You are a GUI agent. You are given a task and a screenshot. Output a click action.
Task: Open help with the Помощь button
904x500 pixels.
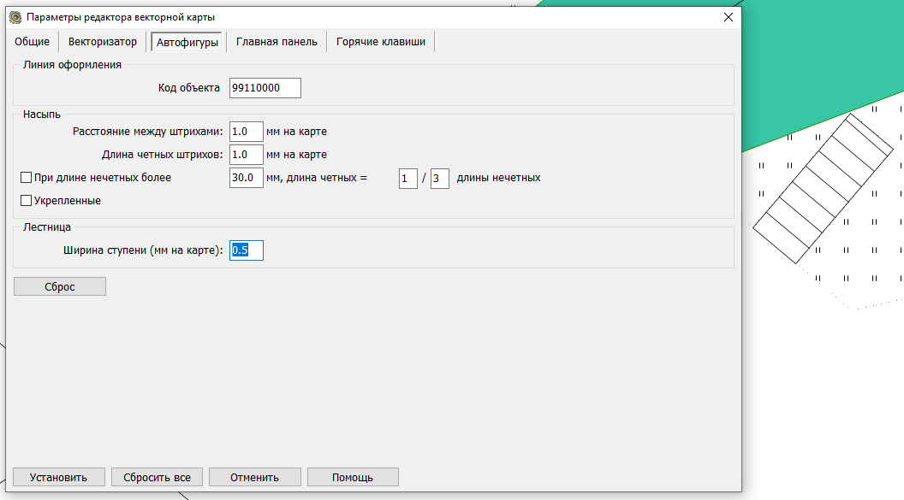[x=353, y=477]
